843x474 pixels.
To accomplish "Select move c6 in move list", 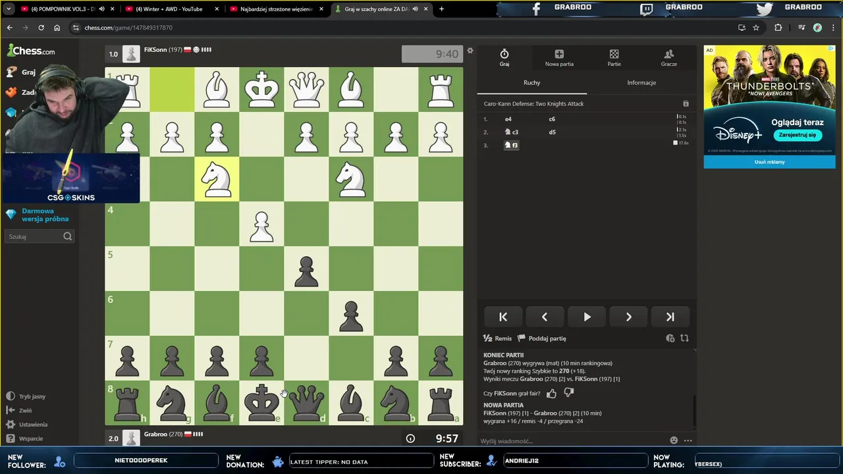I will 552,119.
